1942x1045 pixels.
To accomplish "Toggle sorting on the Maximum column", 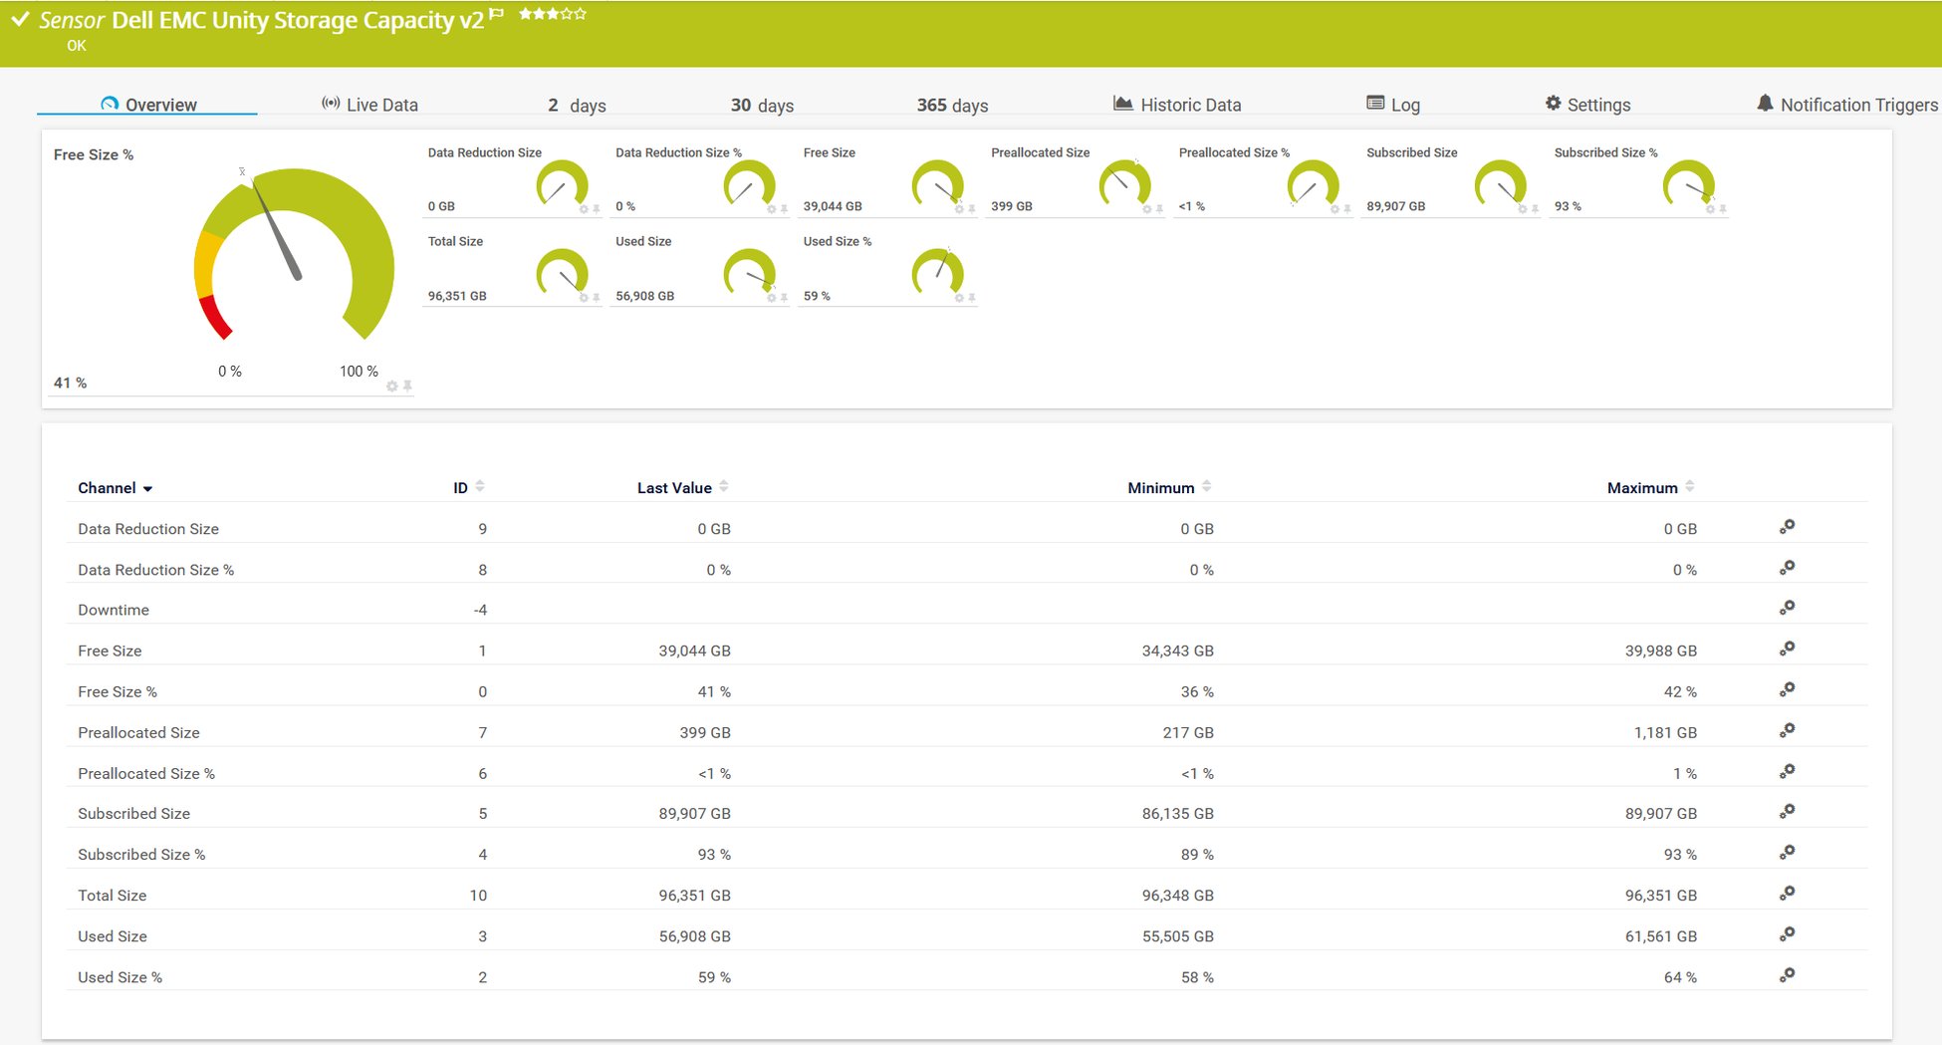I will (x=1688, y=486).
